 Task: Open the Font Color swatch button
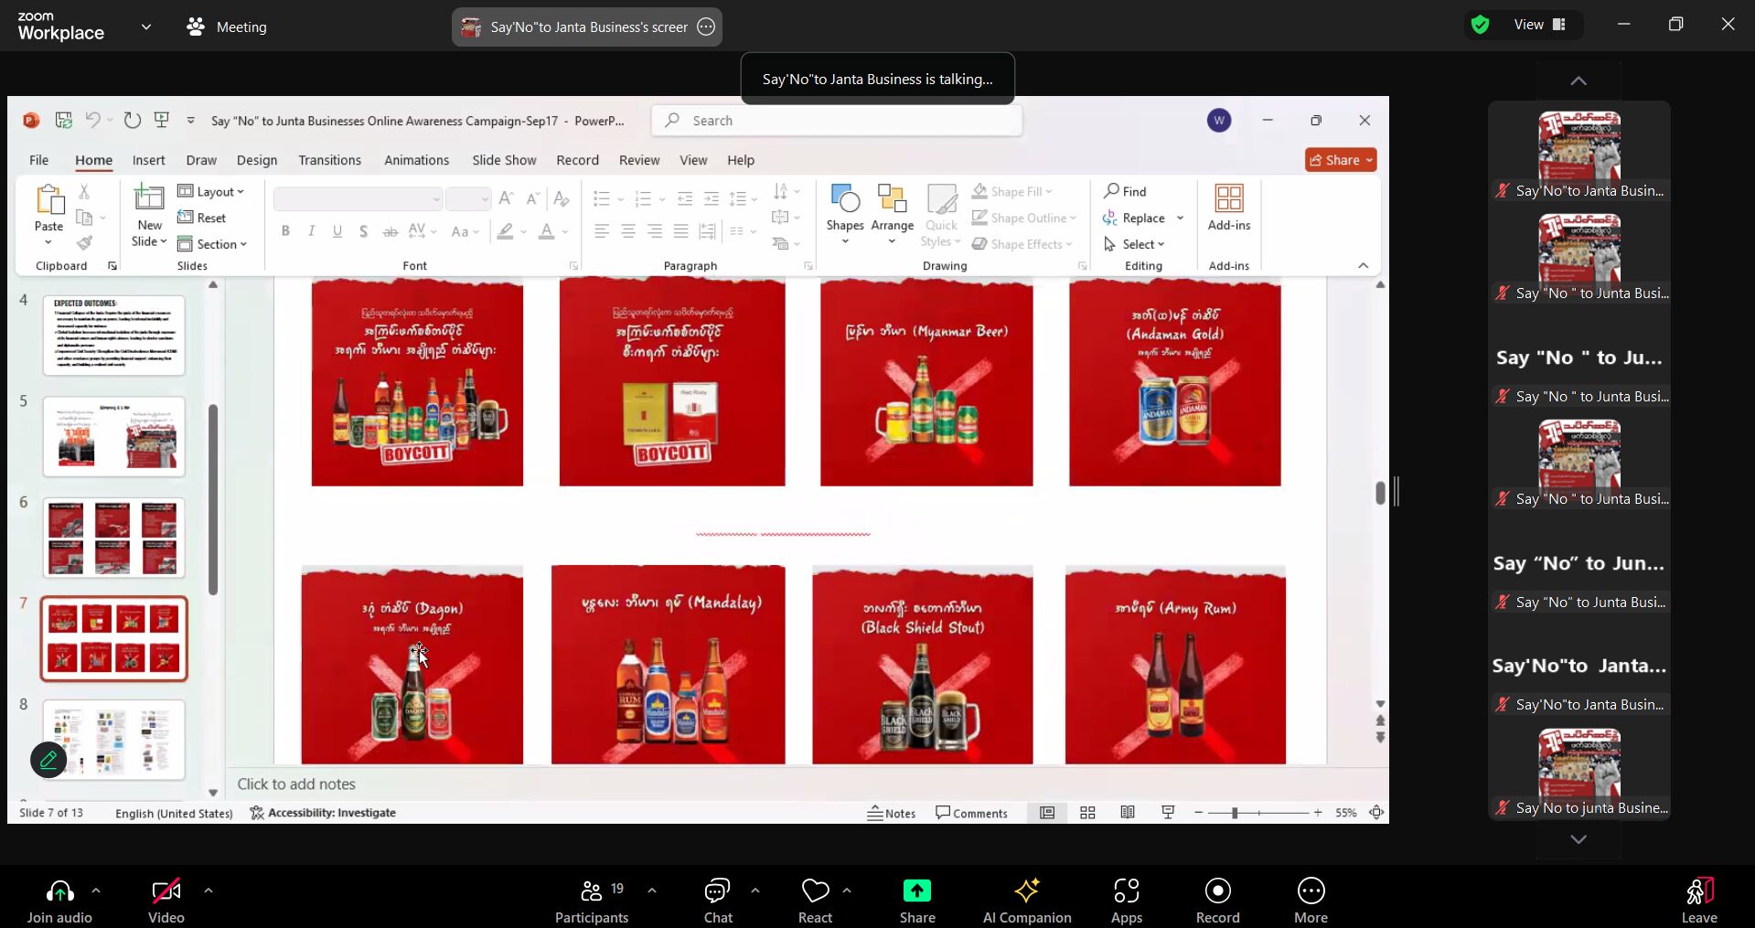pyautogui.click(x=546, y=231)
